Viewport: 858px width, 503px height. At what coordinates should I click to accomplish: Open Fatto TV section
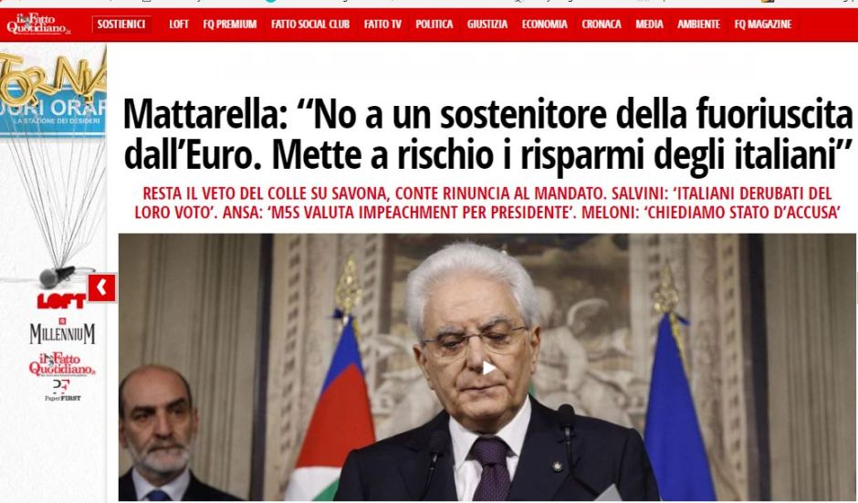click(382, 24)
